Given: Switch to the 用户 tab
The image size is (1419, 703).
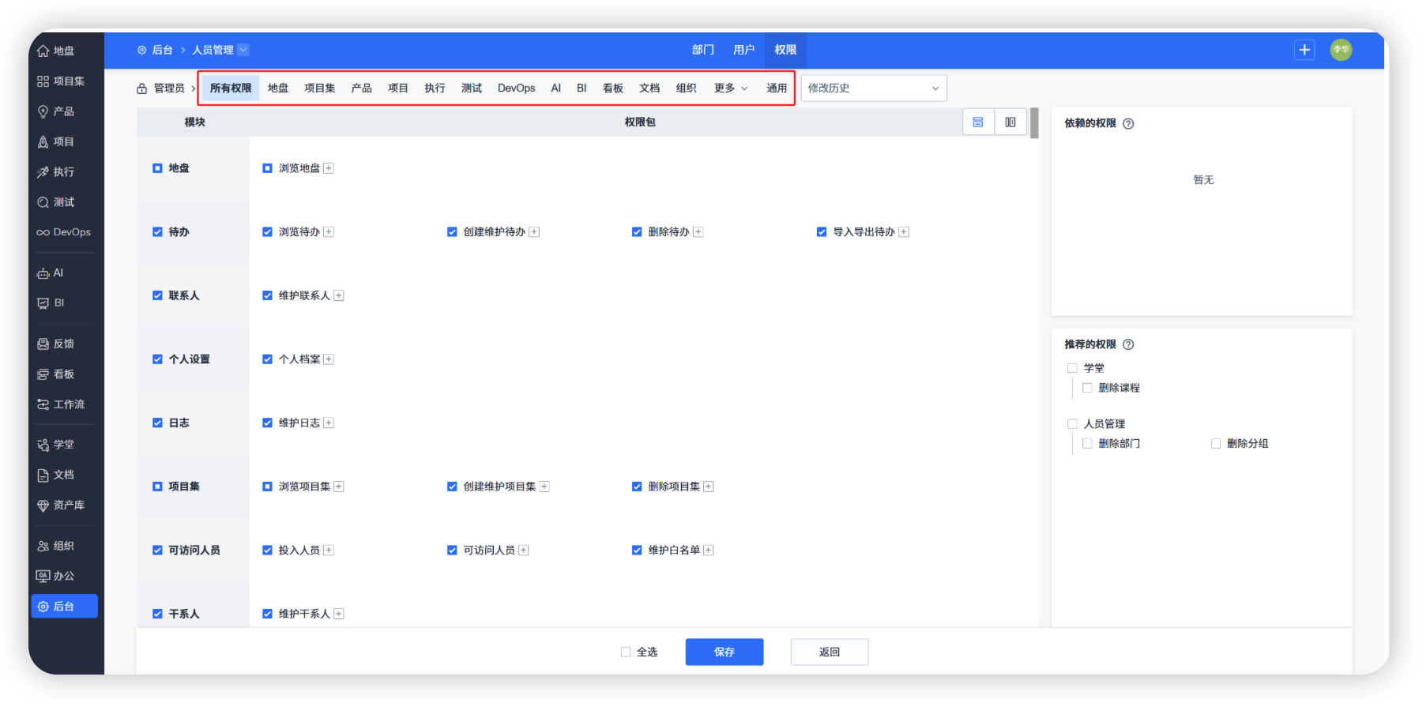Looking at the screenshot, I should pyautogui.click(x=743, y=50).
